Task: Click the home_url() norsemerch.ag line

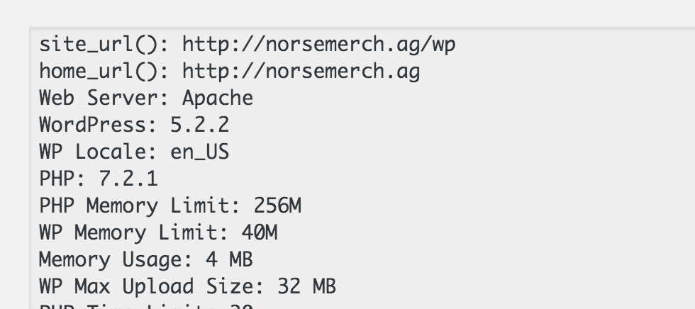Action: click(x=230, y=72)
